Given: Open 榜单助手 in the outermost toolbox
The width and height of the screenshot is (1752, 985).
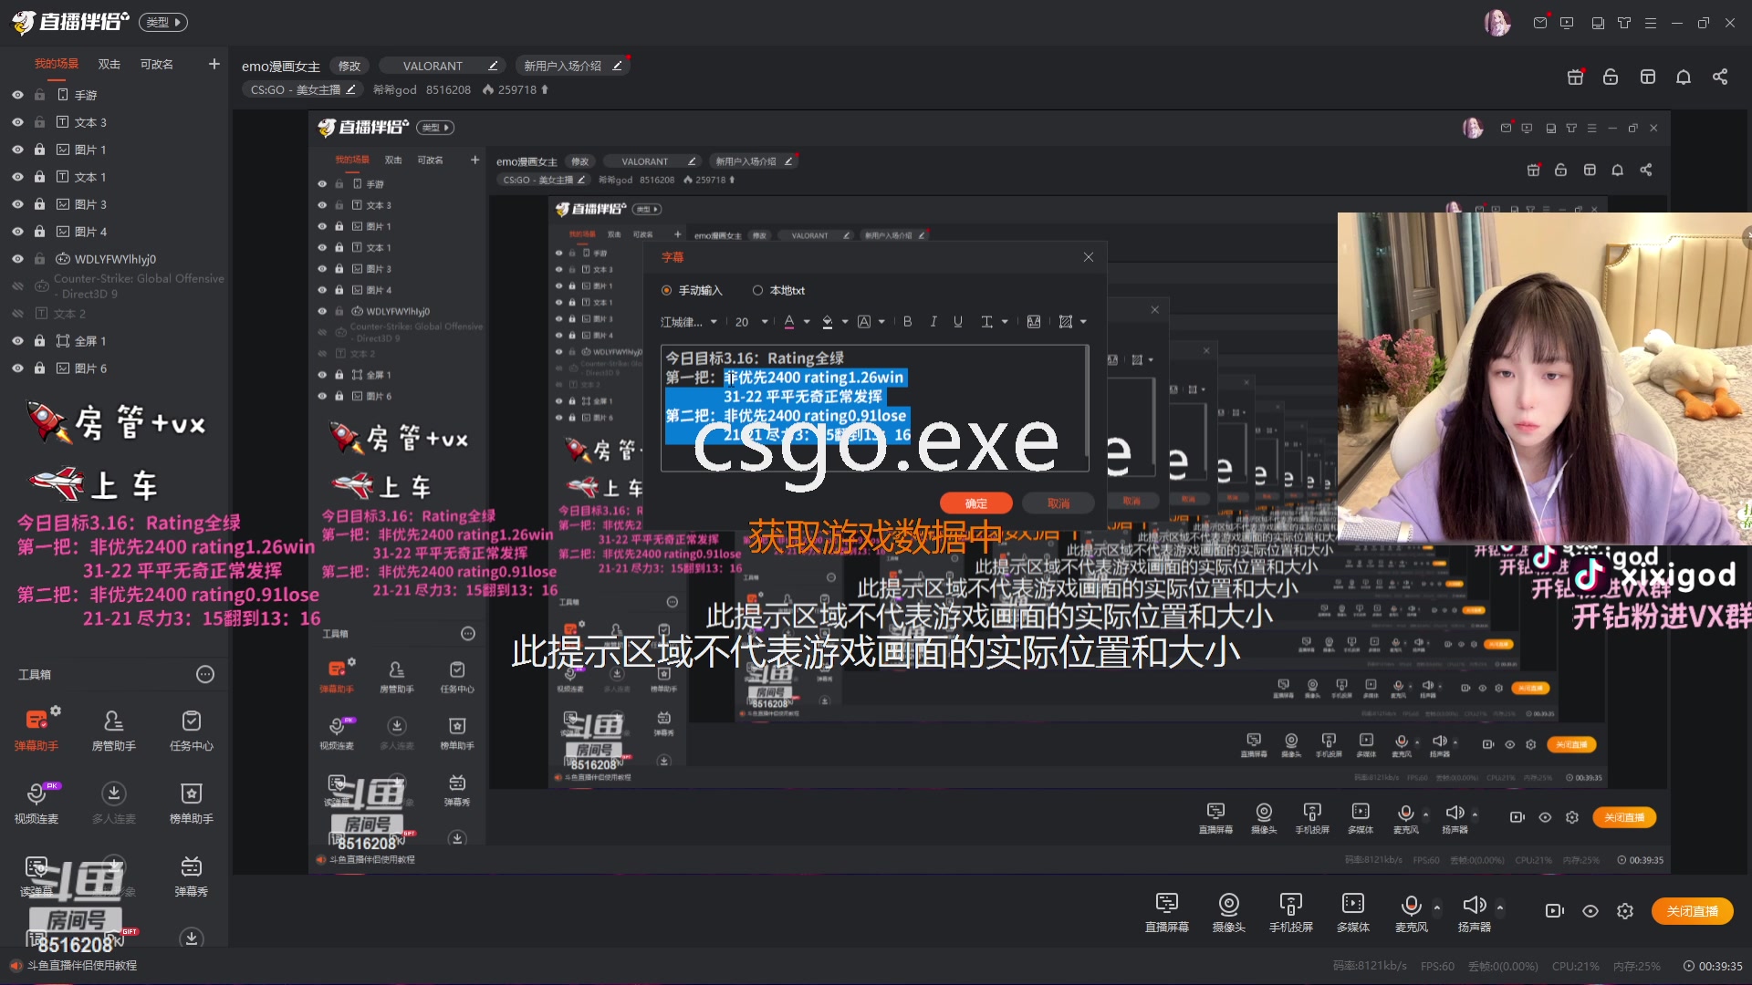Looking at the screenshot, I should coord(192,802).
